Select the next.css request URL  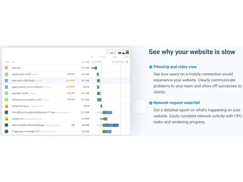coord(23,81)
